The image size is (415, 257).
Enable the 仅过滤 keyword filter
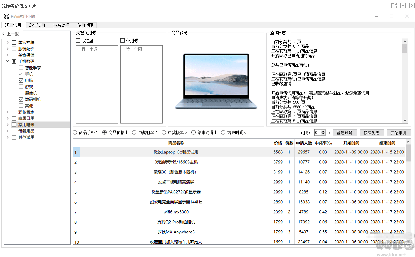123,41
